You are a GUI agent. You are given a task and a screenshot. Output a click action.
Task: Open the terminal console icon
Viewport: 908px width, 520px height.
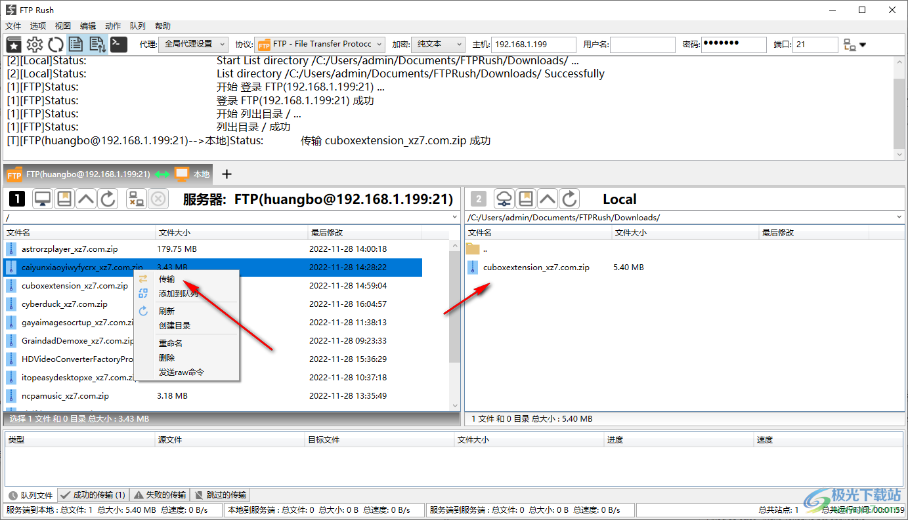[118, 45]
